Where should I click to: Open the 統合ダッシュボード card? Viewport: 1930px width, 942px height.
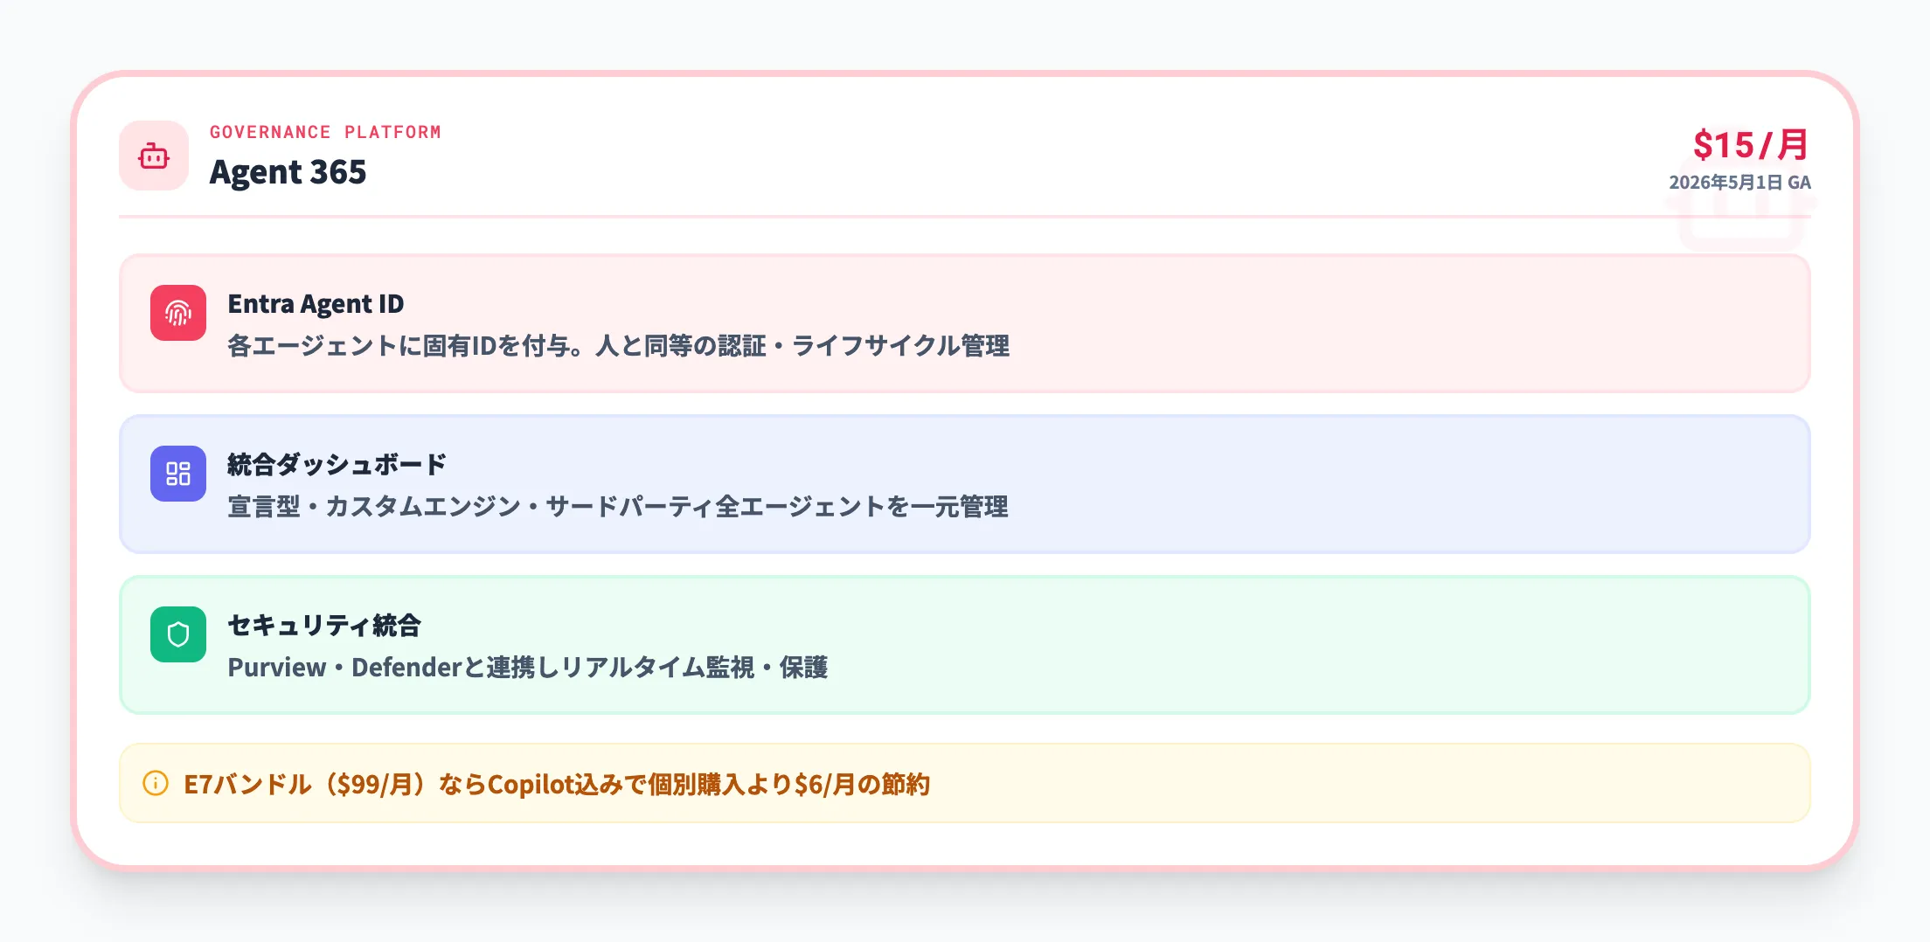[x=964, y=484]
